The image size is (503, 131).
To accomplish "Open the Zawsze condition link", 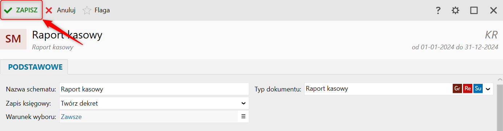I will pyautogui.click(x=71, y=116).
